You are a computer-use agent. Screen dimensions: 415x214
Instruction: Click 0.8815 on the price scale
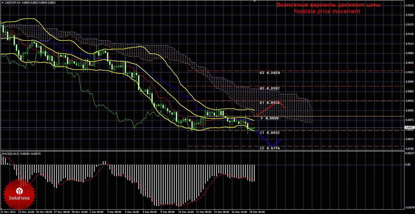coord(409,139)
